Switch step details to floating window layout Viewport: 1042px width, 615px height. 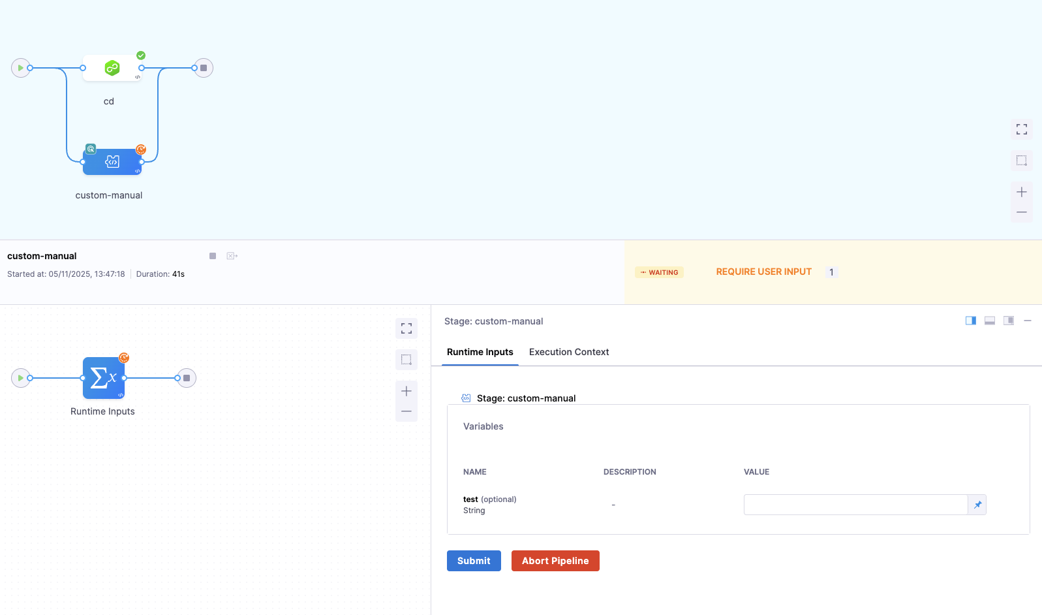pyautogui.click(x=1009, y=321)
